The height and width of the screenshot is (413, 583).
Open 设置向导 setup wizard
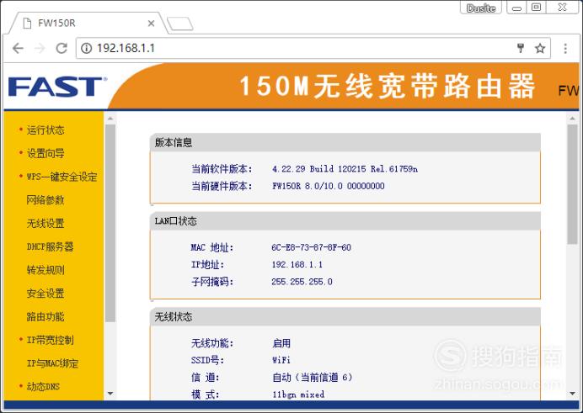45,153
